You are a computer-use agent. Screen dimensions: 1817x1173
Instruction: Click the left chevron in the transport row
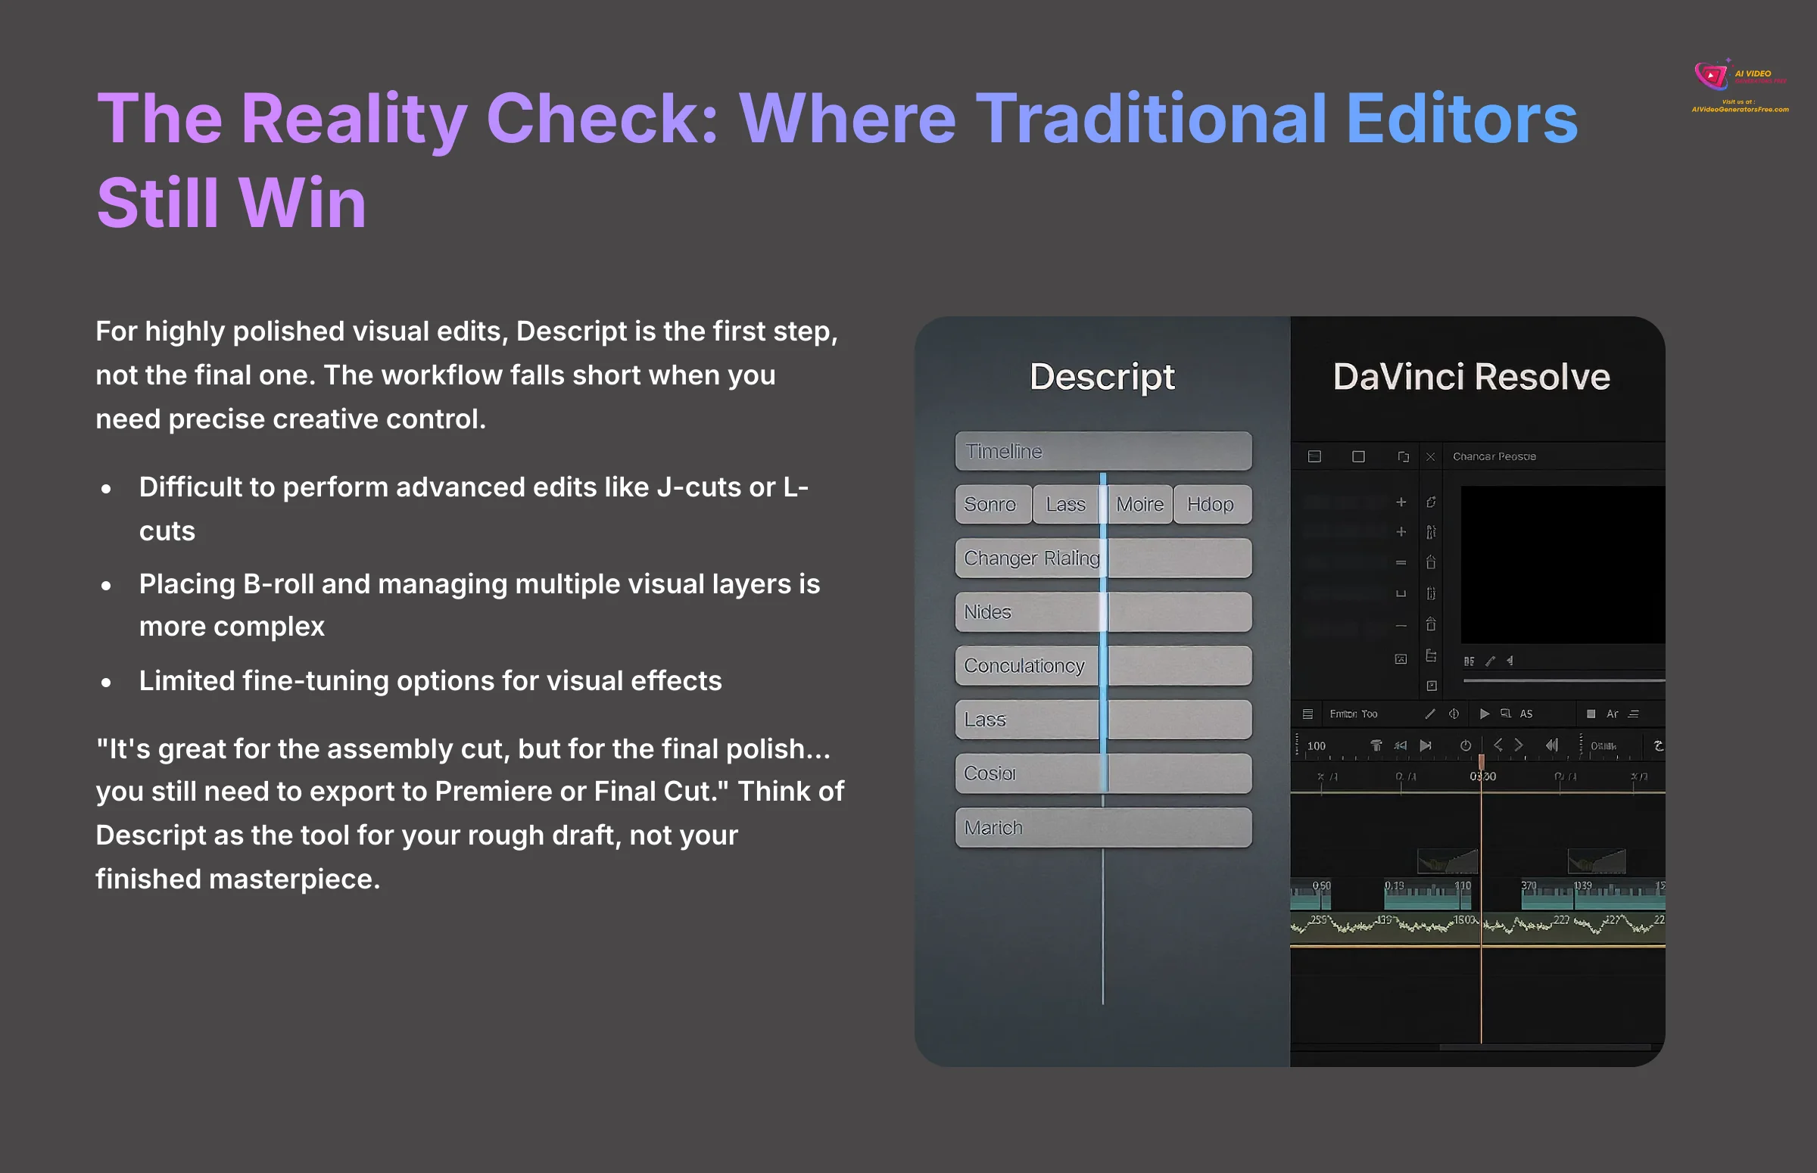click(x=1498, y=745)
